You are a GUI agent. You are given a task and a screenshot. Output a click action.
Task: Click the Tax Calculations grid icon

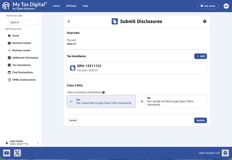(9, 65)
